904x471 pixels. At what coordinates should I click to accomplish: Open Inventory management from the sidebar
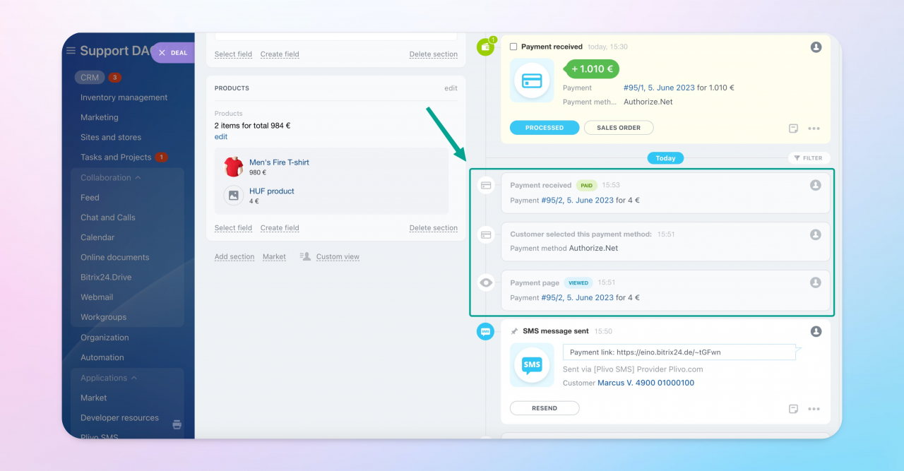(x=125, y=97)
